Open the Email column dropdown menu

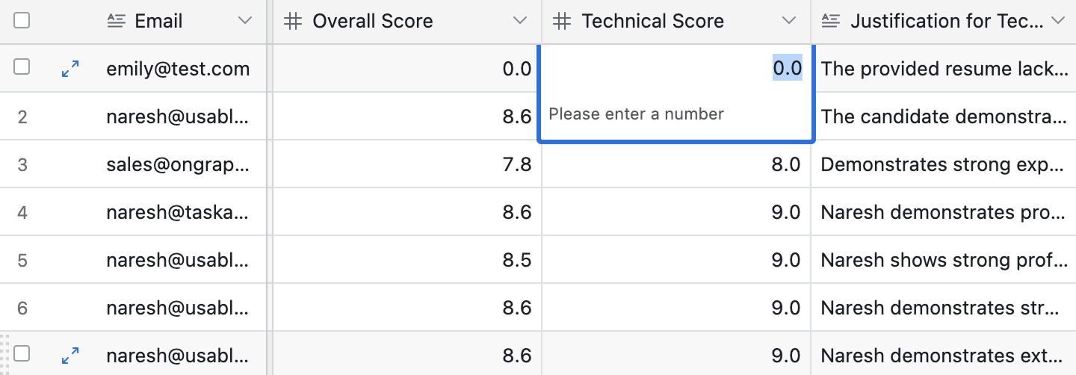pos(245,22)
